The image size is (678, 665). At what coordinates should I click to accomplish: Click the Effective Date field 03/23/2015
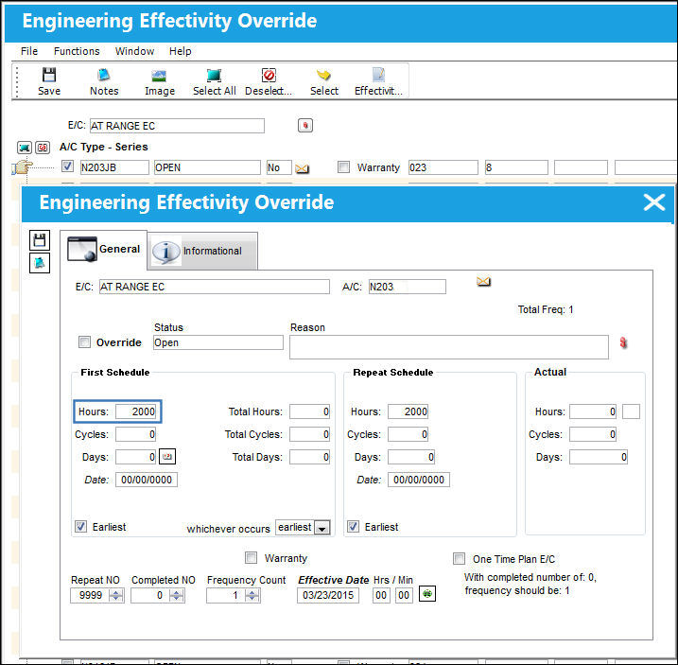(x=328, y=595)
